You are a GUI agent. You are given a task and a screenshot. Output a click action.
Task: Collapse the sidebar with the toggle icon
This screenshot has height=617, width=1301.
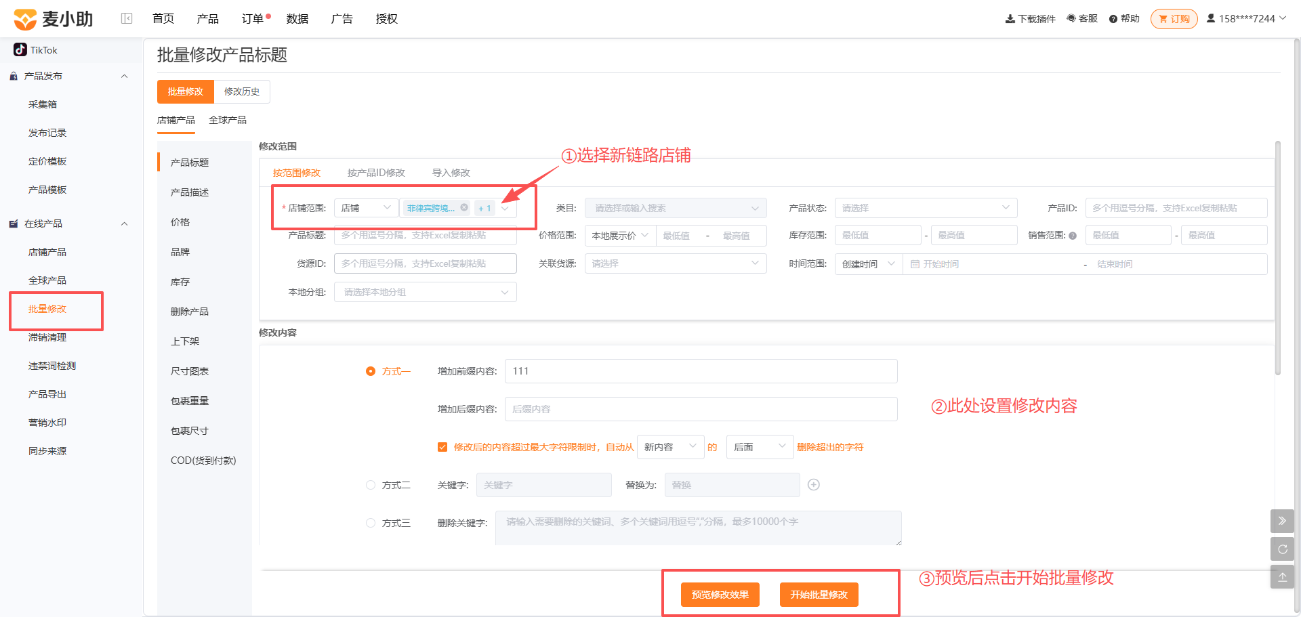[x=127, y=18]
